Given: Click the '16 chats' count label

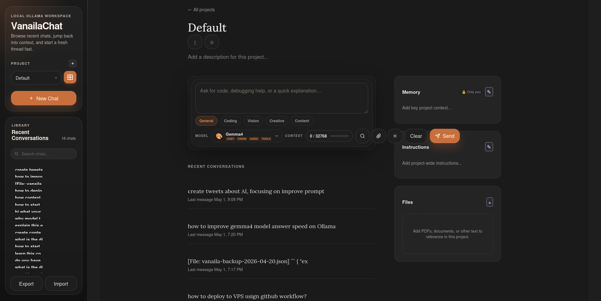Looking at the screenshot, I should (x=69, y=138).
